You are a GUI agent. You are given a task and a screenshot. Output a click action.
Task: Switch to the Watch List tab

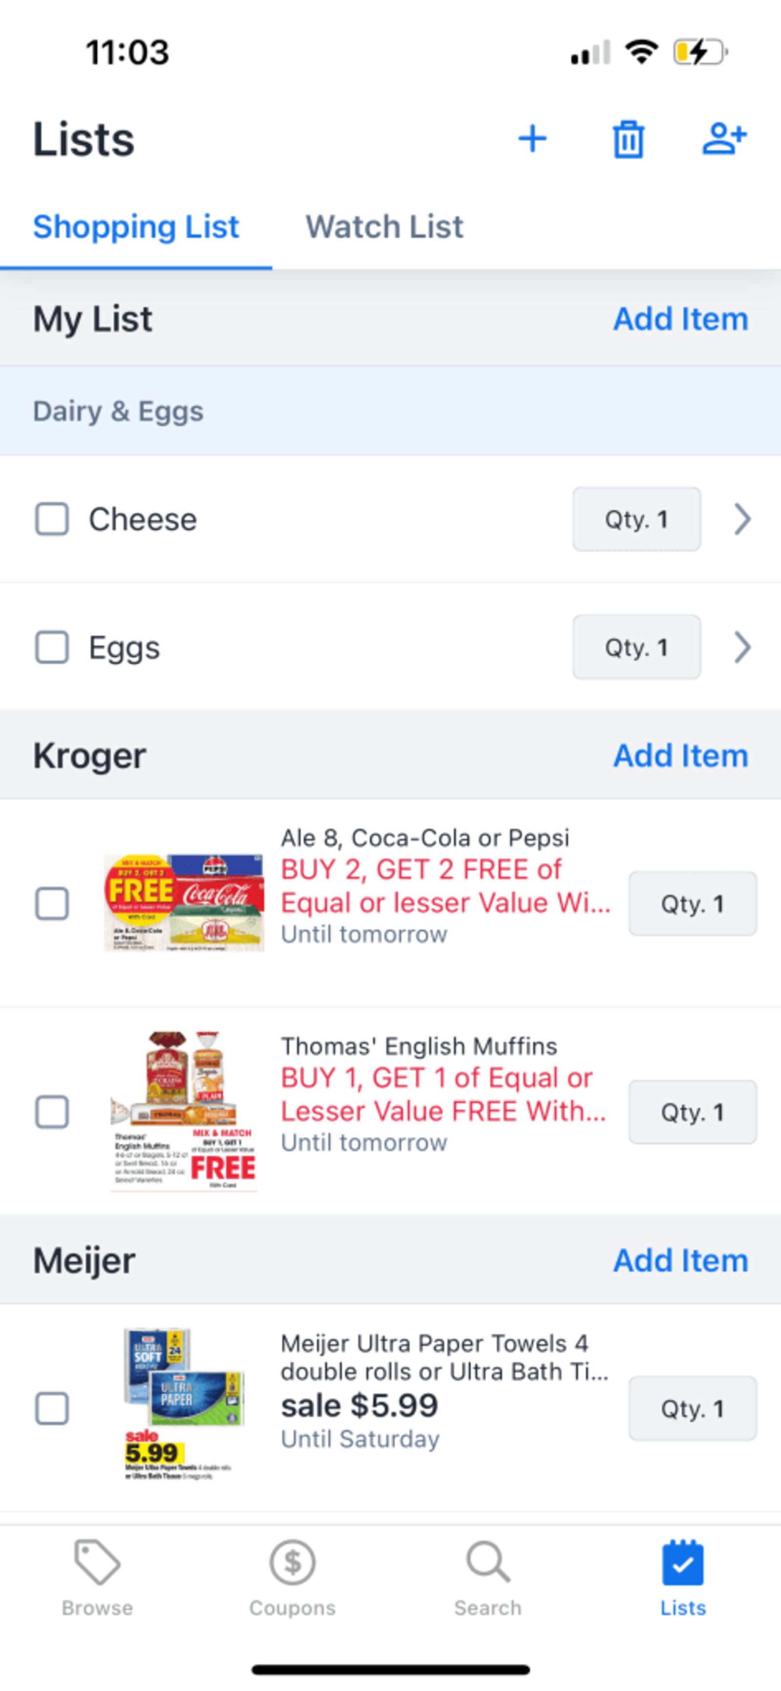[384, 227]
